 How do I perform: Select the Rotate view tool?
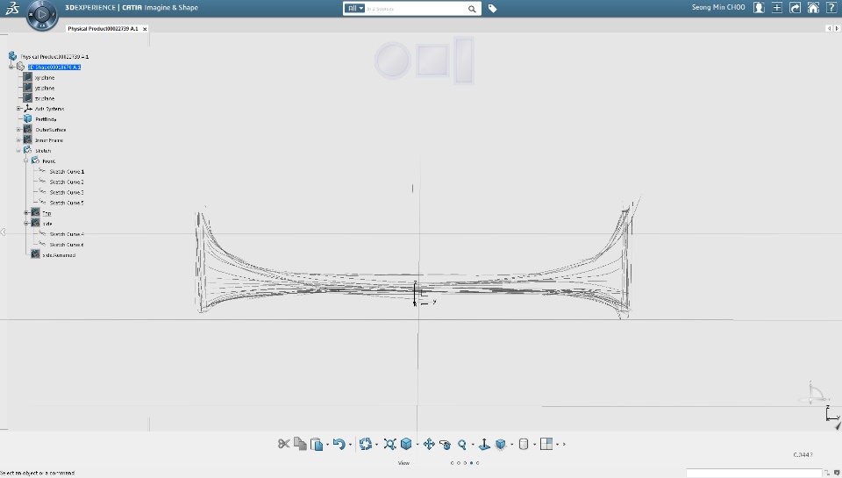(445, 444)
